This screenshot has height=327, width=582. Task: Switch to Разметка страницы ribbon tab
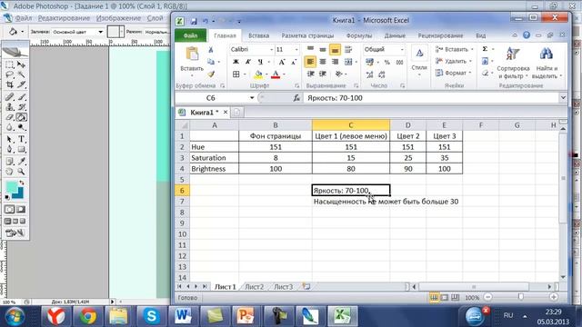[x=307, y=35]
